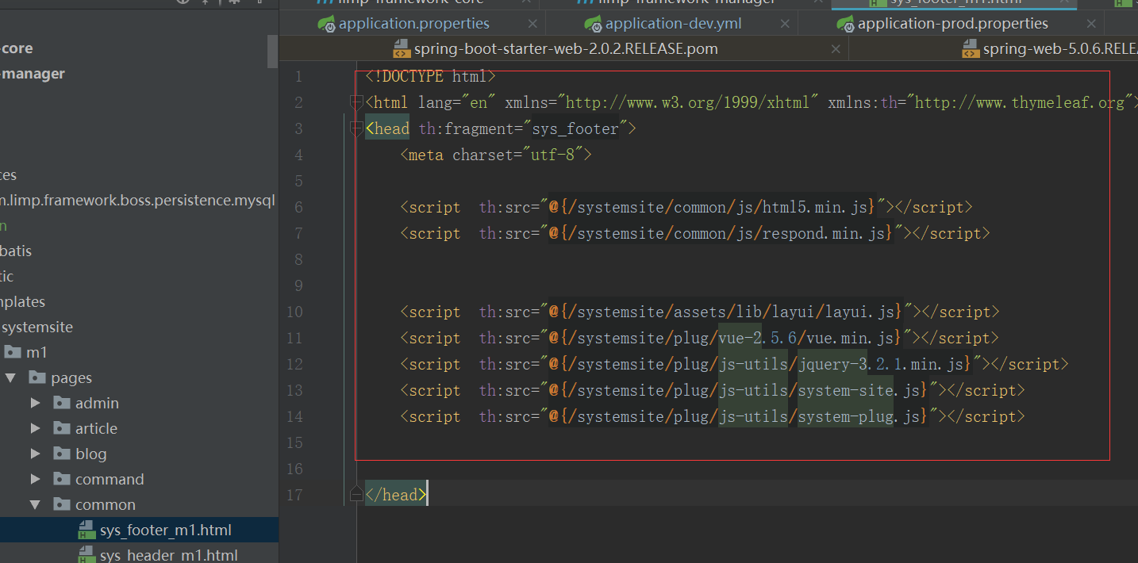Select the m1 folder label

37,352
